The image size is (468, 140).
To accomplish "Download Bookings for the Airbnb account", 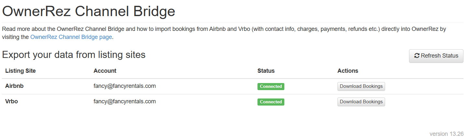I will tap(361, 86).
